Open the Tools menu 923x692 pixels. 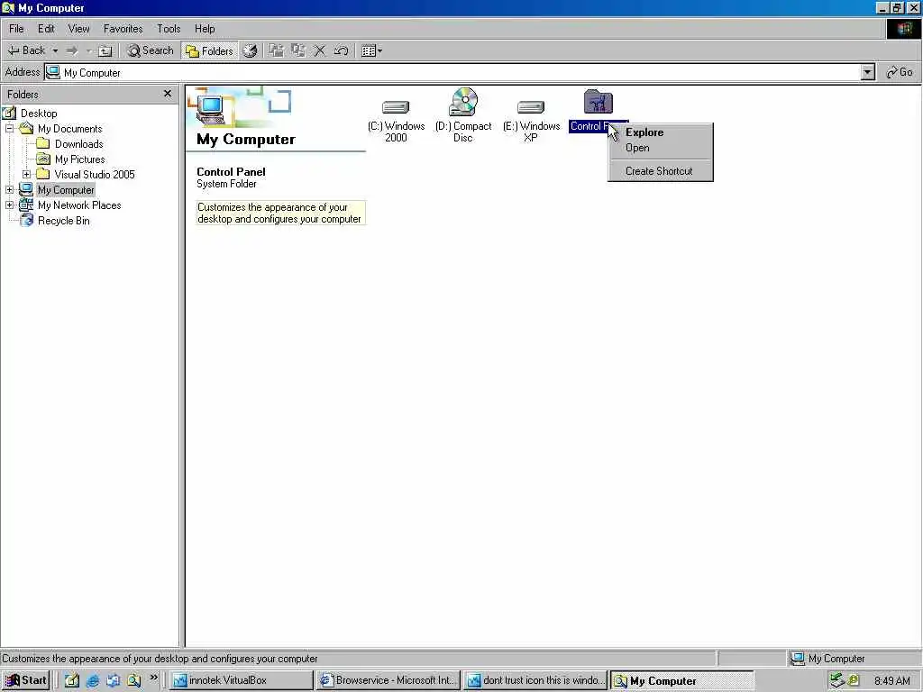click(x=169, y=28)
